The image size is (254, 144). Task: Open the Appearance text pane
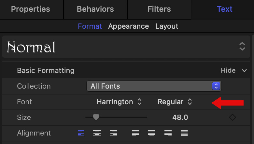128,26
